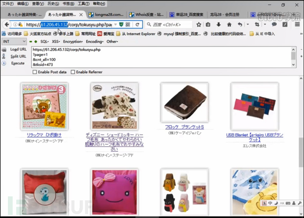This screenshot has width=304, height=218.
Task: Open the SQL dropdown menu
Action: (44, 41)
